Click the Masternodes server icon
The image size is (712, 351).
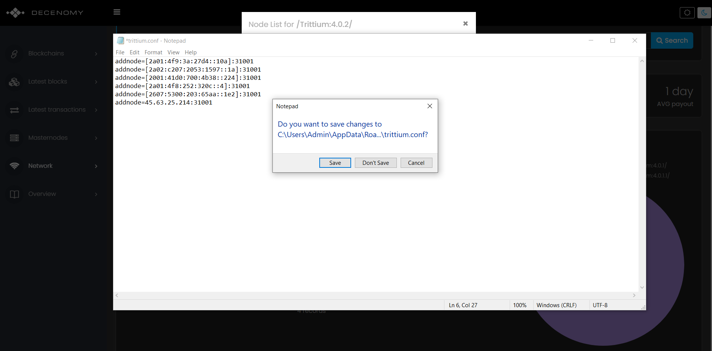pos(14,138)
